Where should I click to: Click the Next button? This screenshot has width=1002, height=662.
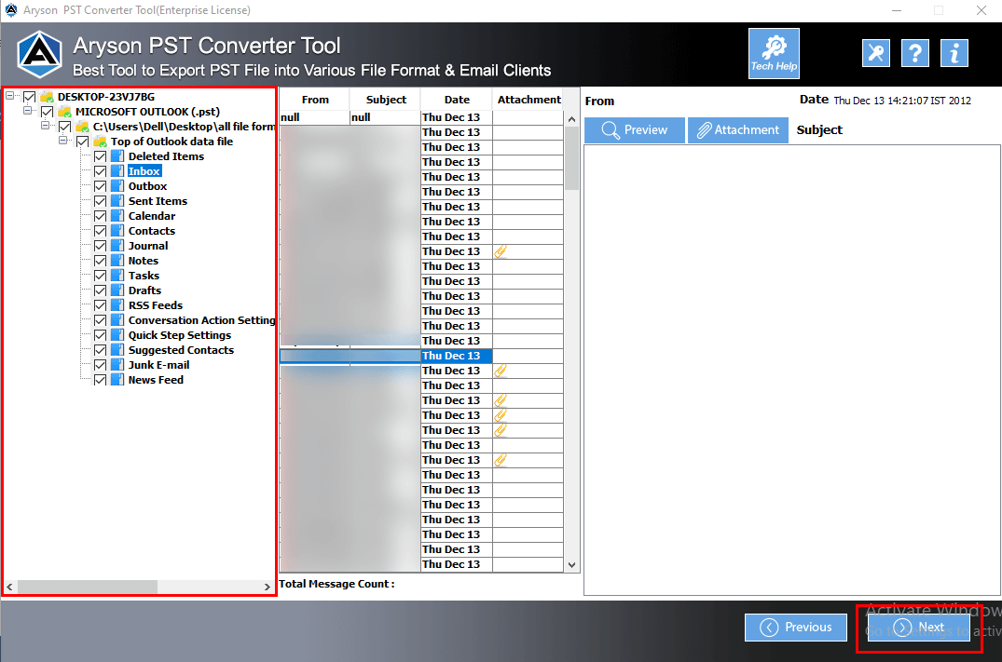[918, 628]
